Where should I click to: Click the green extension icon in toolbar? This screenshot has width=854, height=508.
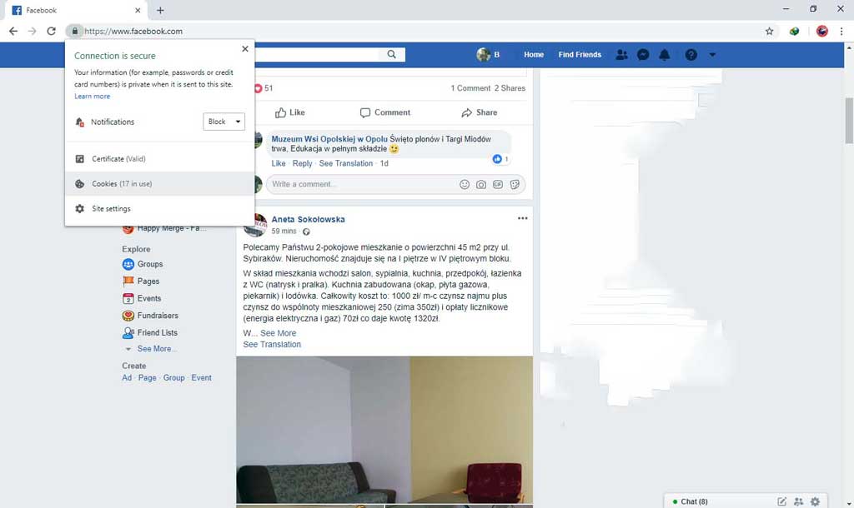(x=794, y=31)
